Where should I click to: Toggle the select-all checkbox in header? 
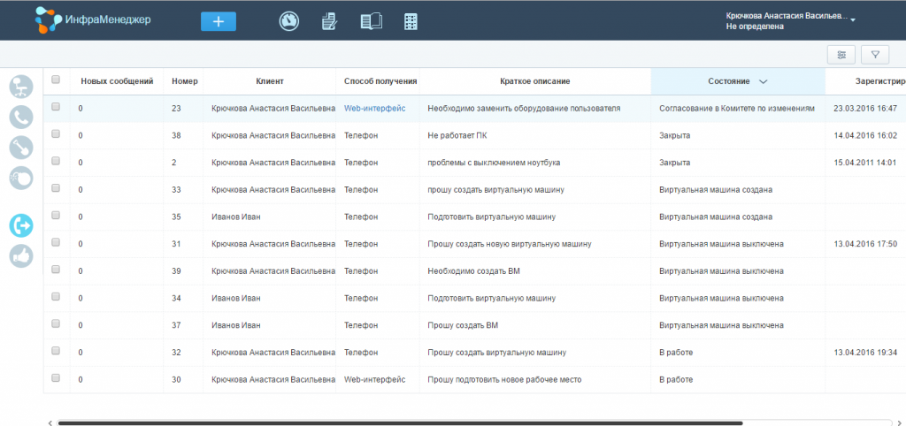56,80
